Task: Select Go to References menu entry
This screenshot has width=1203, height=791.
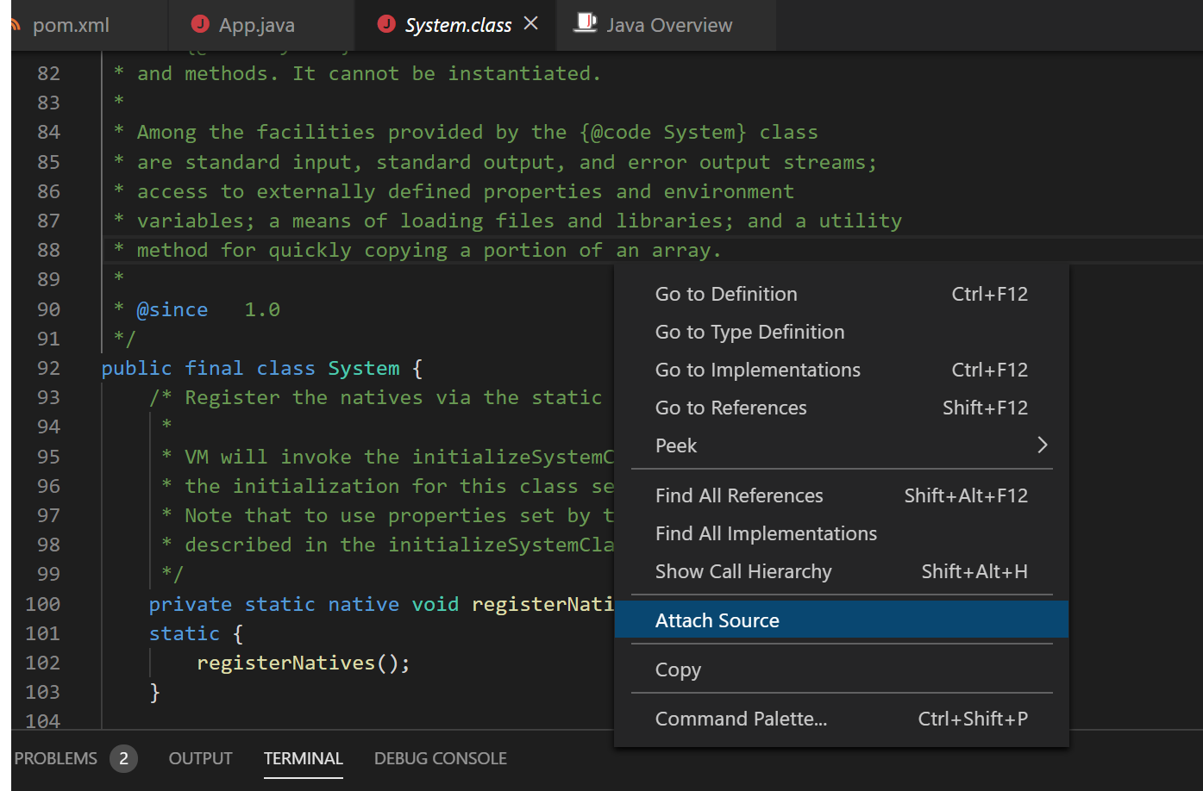Action: coord(842,408)
